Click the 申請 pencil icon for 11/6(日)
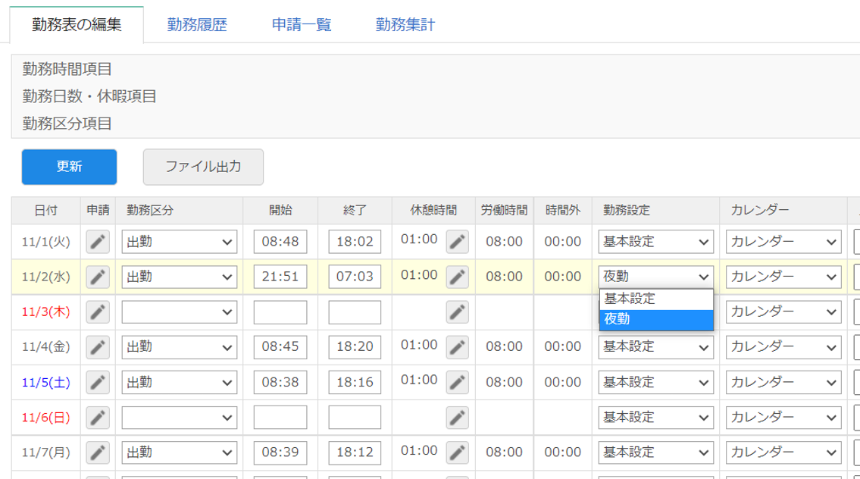The width and height of the screenshot is (860, 479). [97, 417]
